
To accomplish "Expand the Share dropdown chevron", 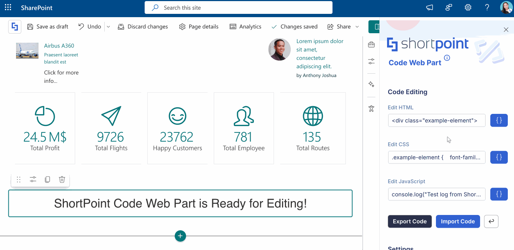I will coord(357,27).
